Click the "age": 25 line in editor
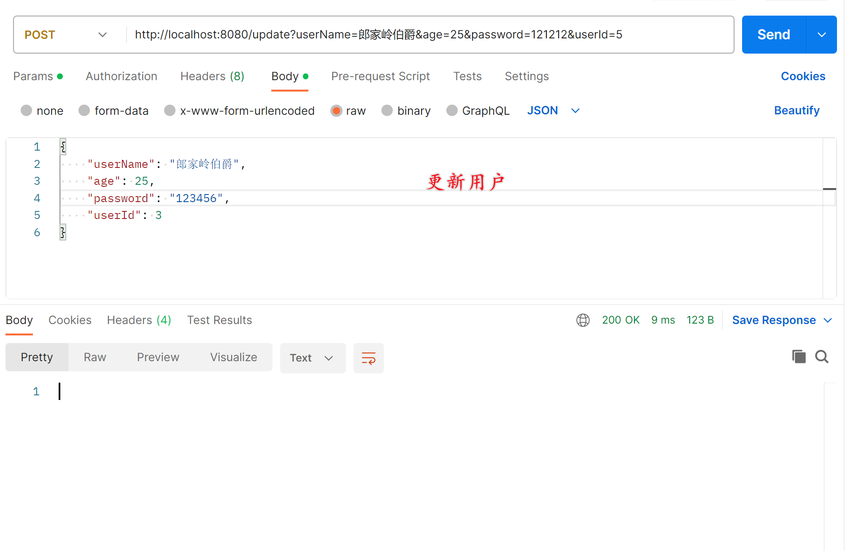 click(121, 181)
